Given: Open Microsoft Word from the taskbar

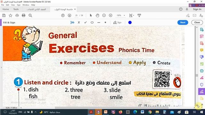Looking at the screenshot, I should click(x=142, y=112).
